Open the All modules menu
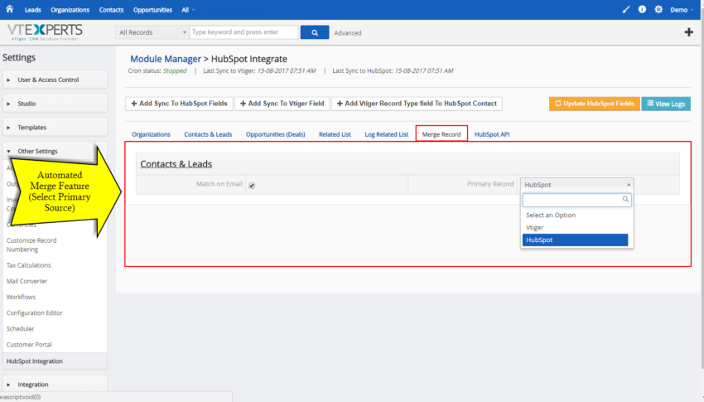This screenshot has width=704, height=402. 188,10
